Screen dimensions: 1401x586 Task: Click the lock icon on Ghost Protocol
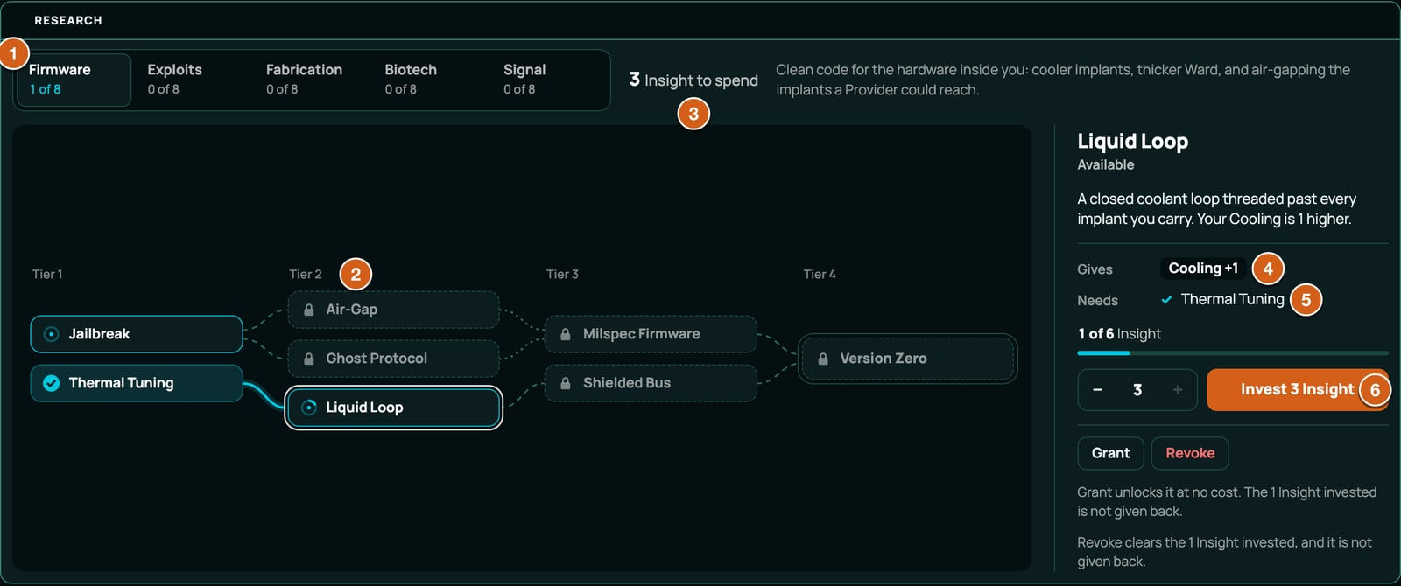(x=309, y=359)
